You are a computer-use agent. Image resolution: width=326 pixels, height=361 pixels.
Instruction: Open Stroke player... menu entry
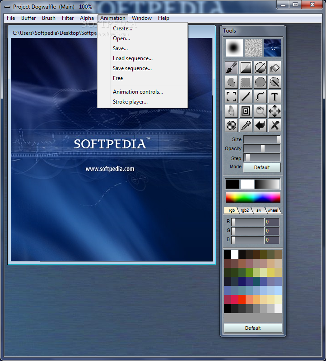(142, 101)
